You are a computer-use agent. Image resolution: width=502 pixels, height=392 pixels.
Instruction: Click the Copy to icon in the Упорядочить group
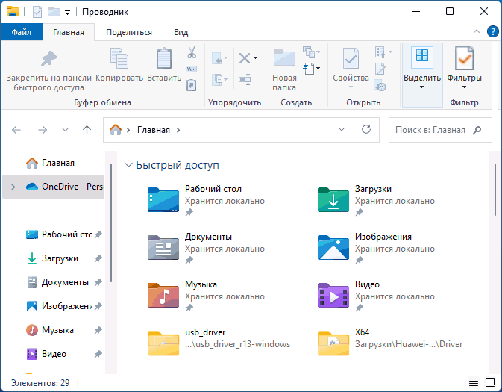218,79
